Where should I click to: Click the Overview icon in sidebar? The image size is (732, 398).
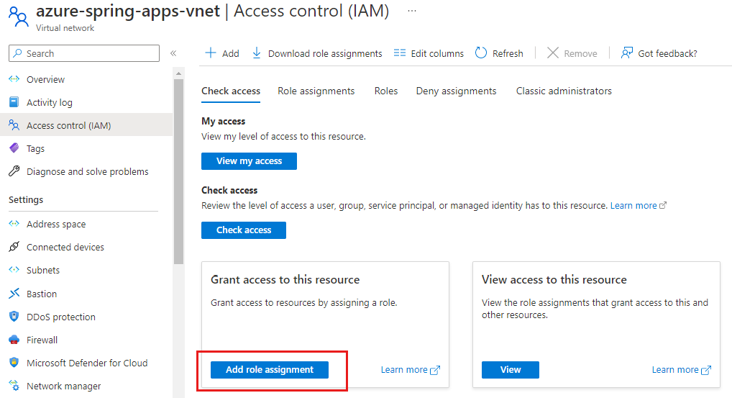point(14,79)
